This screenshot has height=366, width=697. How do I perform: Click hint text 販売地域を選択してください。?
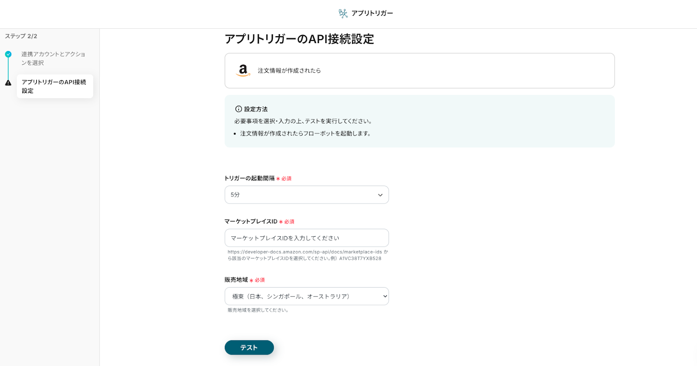[258, 310]
